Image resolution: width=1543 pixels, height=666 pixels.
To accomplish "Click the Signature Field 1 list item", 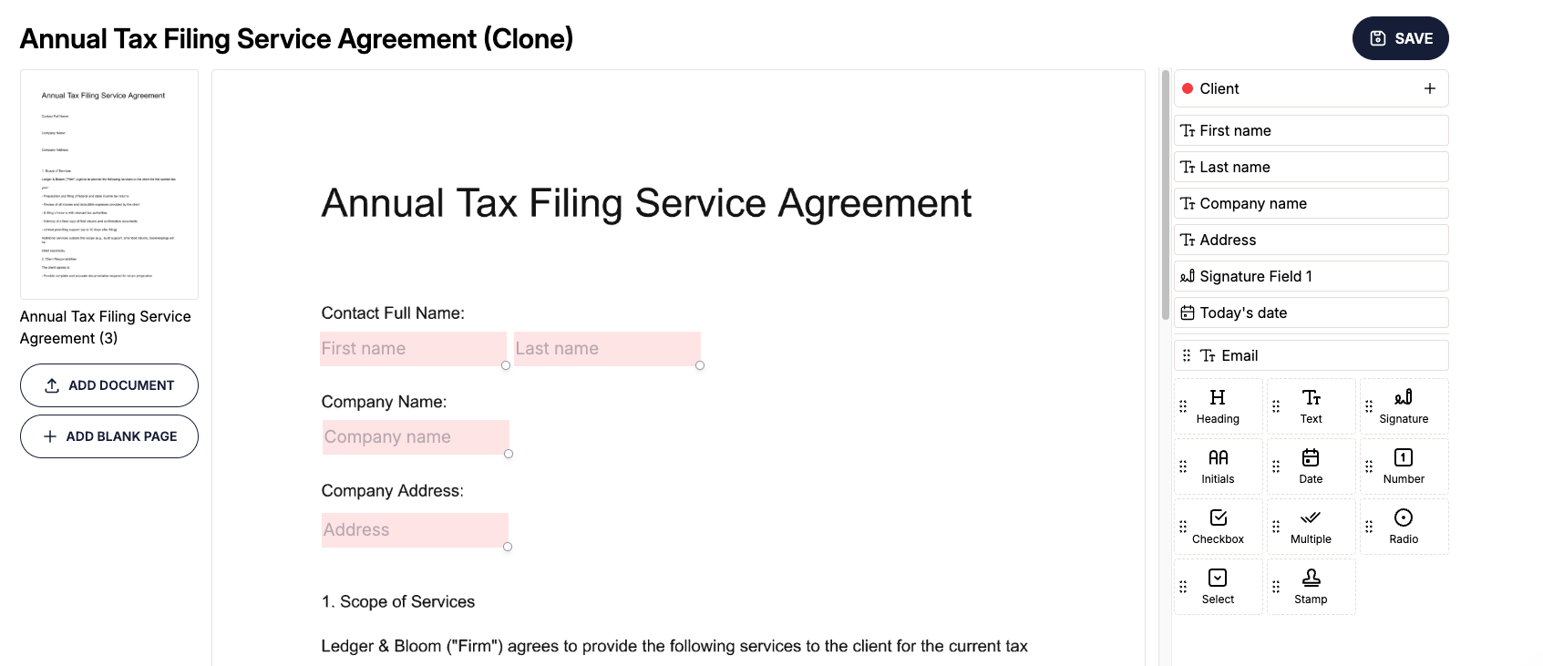I will pos(1311,276).
